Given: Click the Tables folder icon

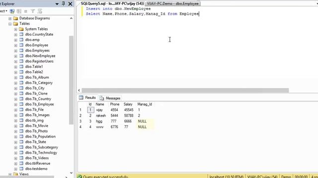Looking at the screenshot, I should (x=15, y=24).
